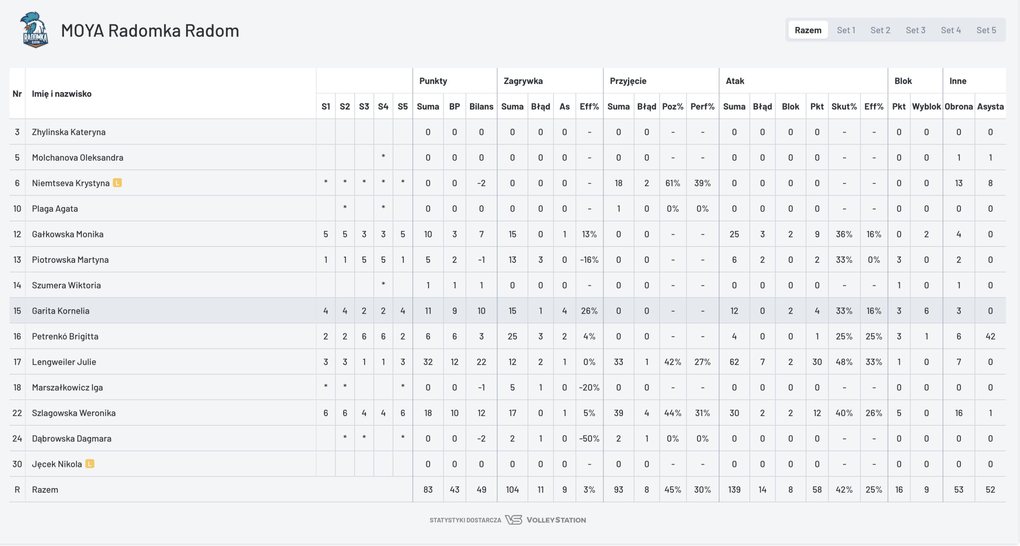
Task: Select the Razem tab
Action: pyautogui.click(x=808, y=30)
